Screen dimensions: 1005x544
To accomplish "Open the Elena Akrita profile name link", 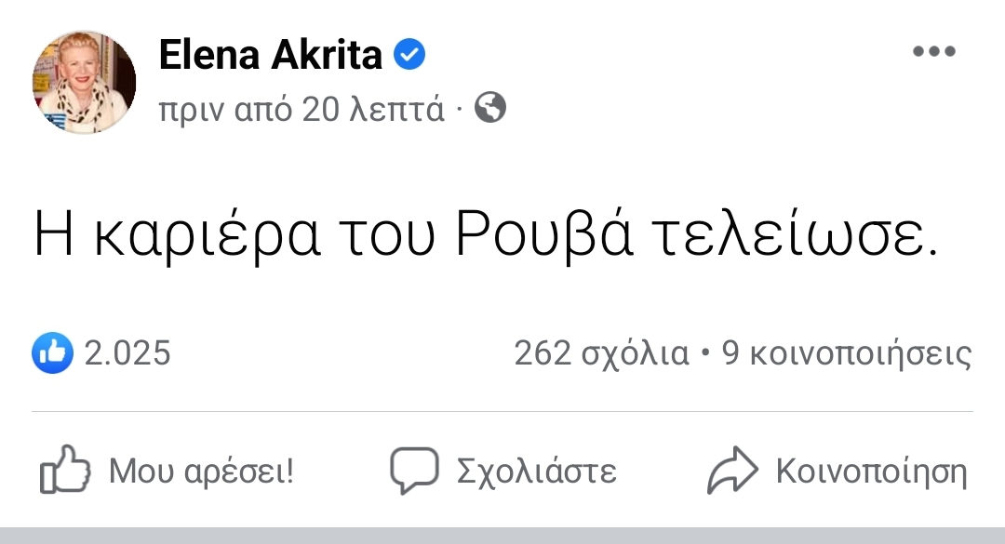I will click(271, 56).
